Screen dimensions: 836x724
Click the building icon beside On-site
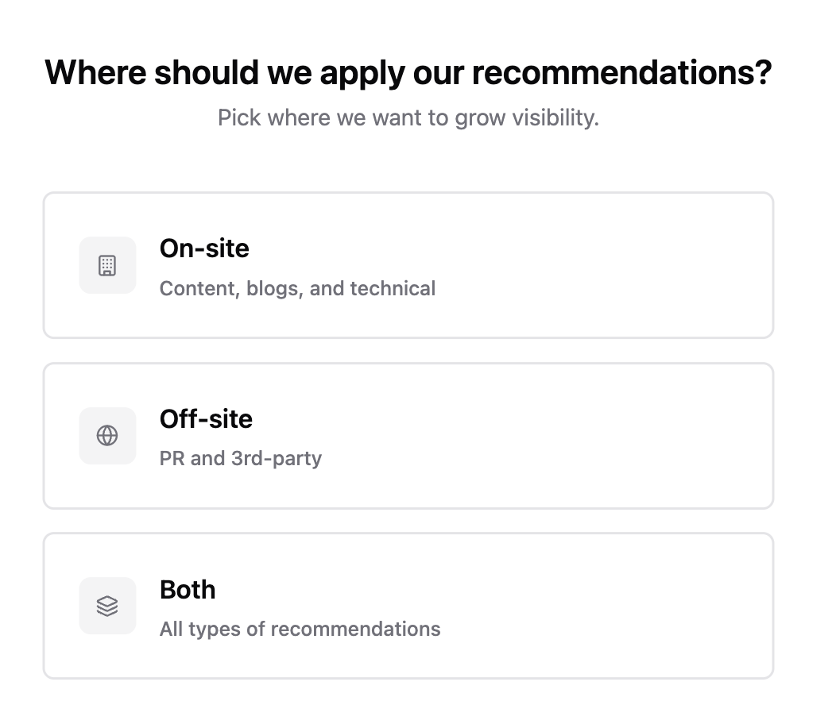tap(107, 265)
